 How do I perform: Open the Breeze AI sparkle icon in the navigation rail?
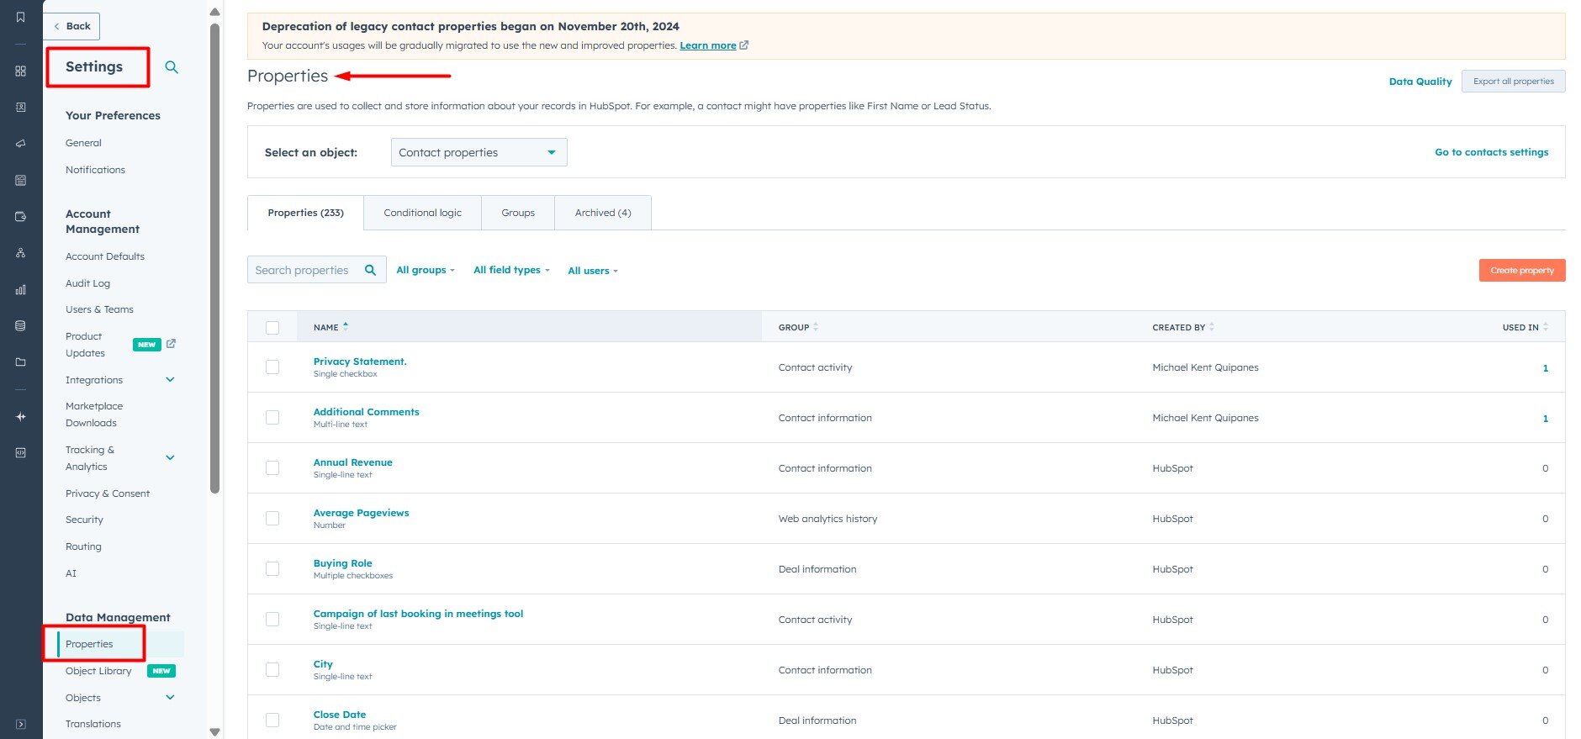click(x=21, y=416)
